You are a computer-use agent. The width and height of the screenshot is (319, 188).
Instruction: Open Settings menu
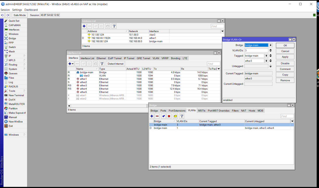point(17,10)
